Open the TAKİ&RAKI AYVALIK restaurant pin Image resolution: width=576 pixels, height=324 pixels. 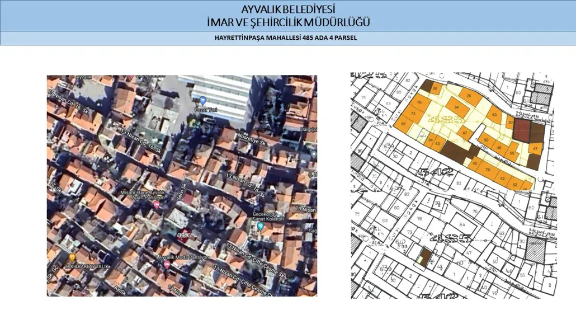tap(72, 257)
